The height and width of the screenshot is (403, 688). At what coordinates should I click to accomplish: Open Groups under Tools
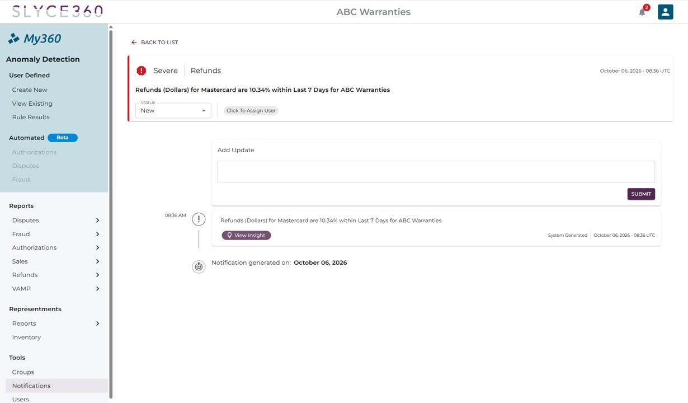coord(23,372)
